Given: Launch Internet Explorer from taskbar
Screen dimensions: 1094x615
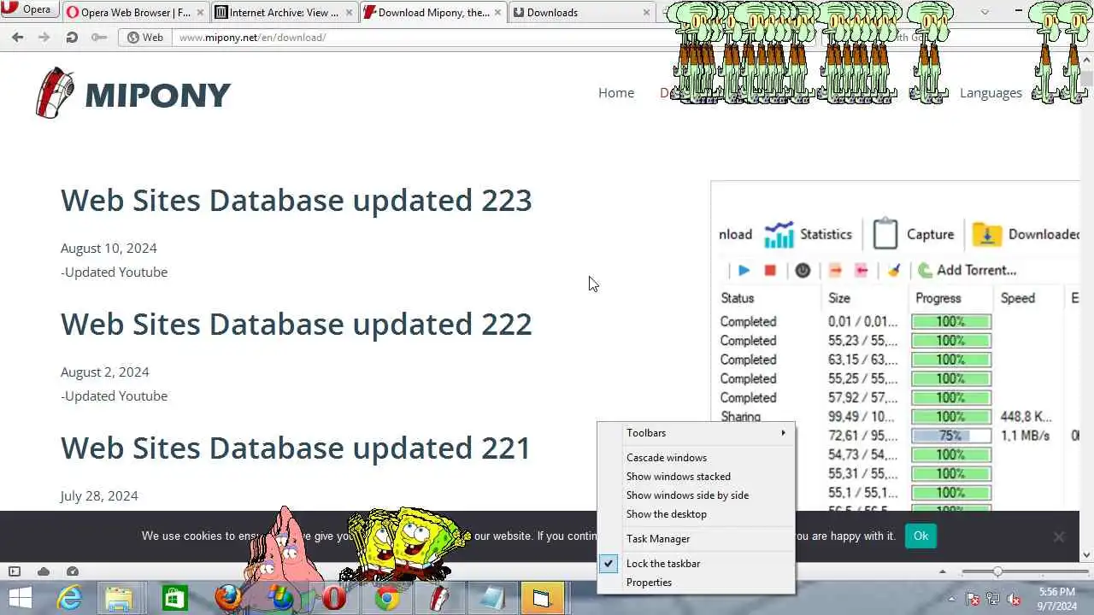Looking at the screenshot, I should (68, 598).
